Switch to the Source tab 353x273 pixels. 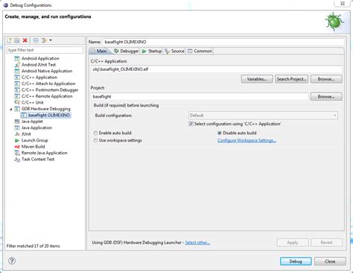coord(175,51)
